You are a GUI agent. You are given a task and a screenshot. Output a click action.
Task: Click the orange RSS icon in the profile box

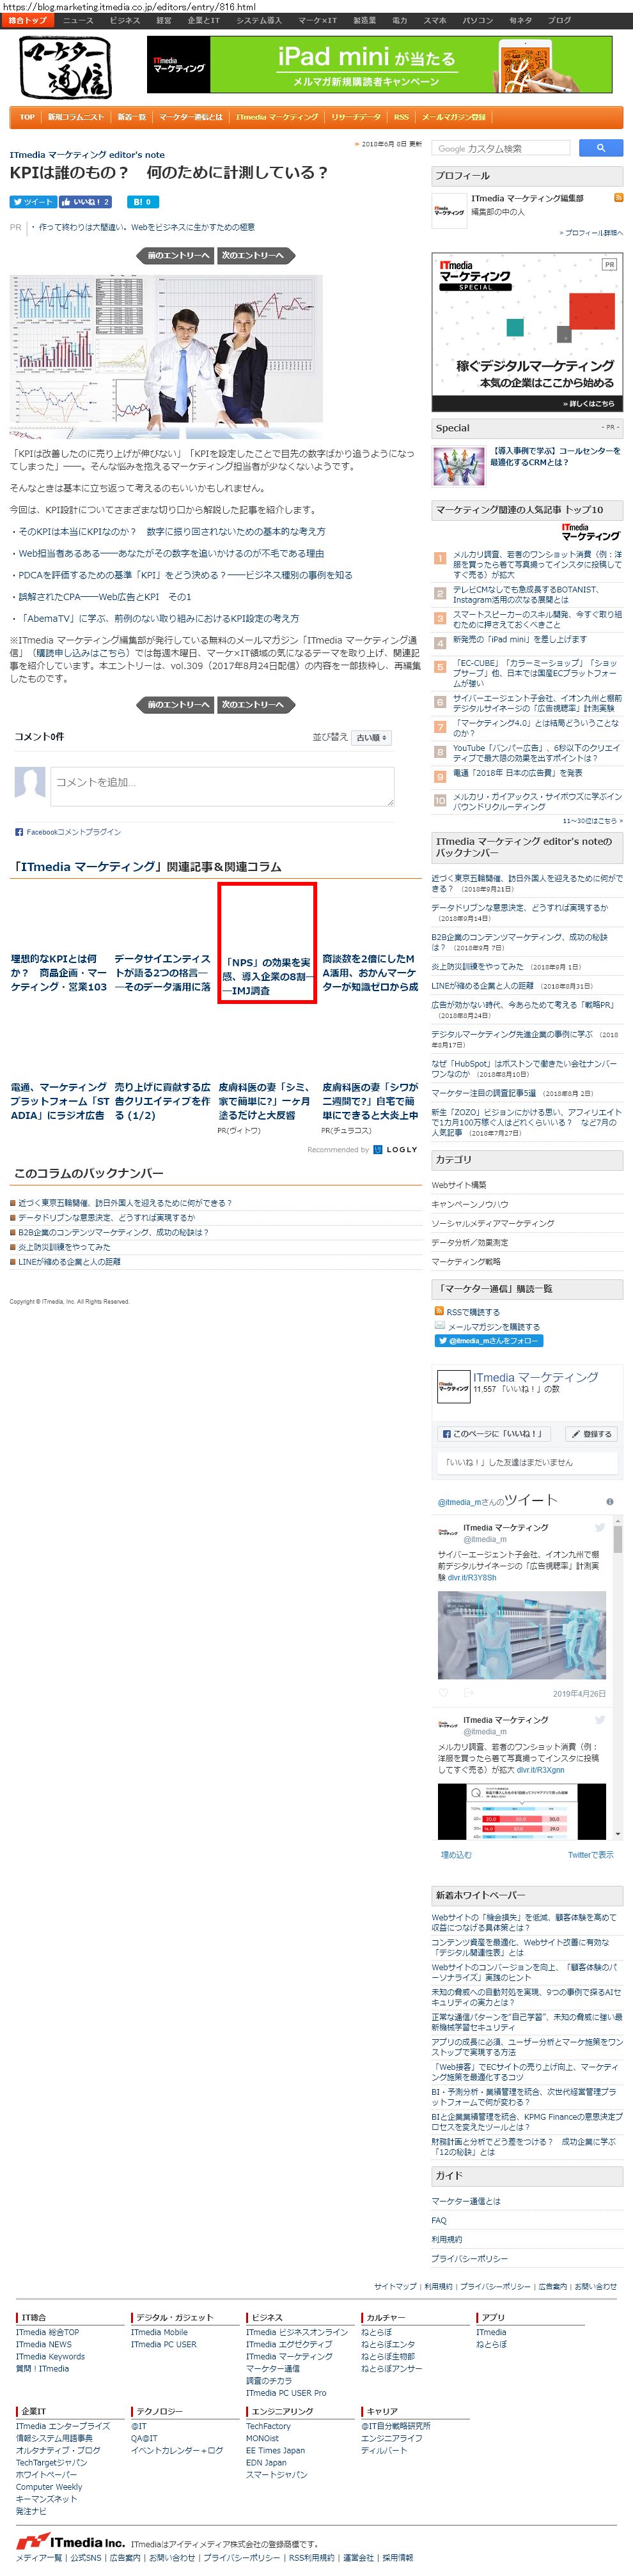(618, 198)
